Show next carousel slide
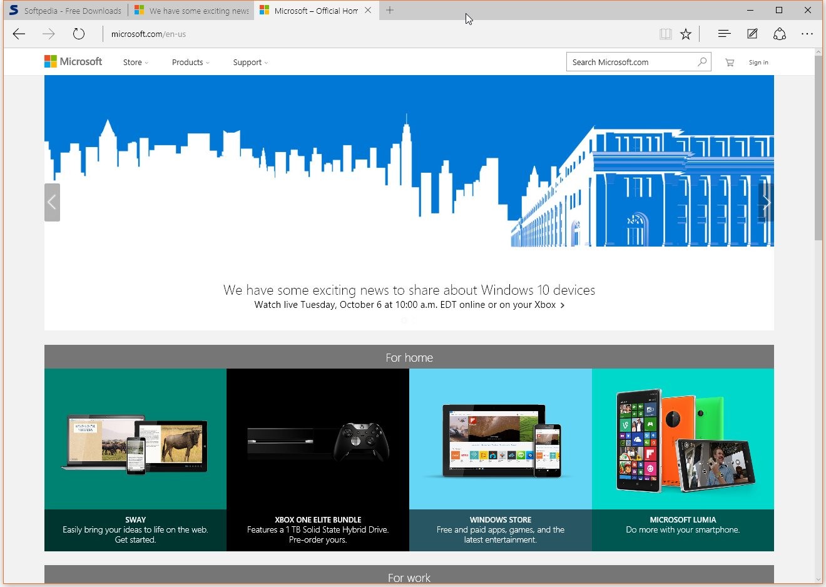This screenshot has width=826, height=587. [766, 202]
